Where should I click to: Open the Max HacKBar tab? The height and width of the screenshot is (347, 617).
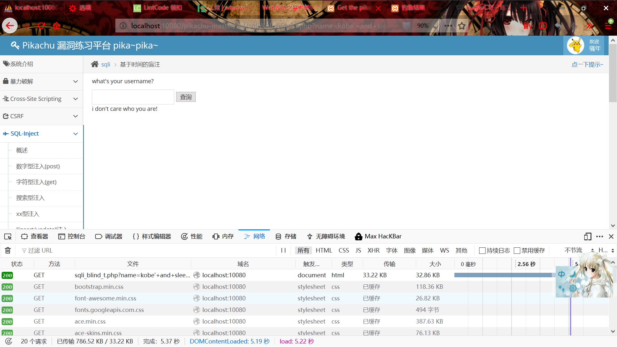378,236
